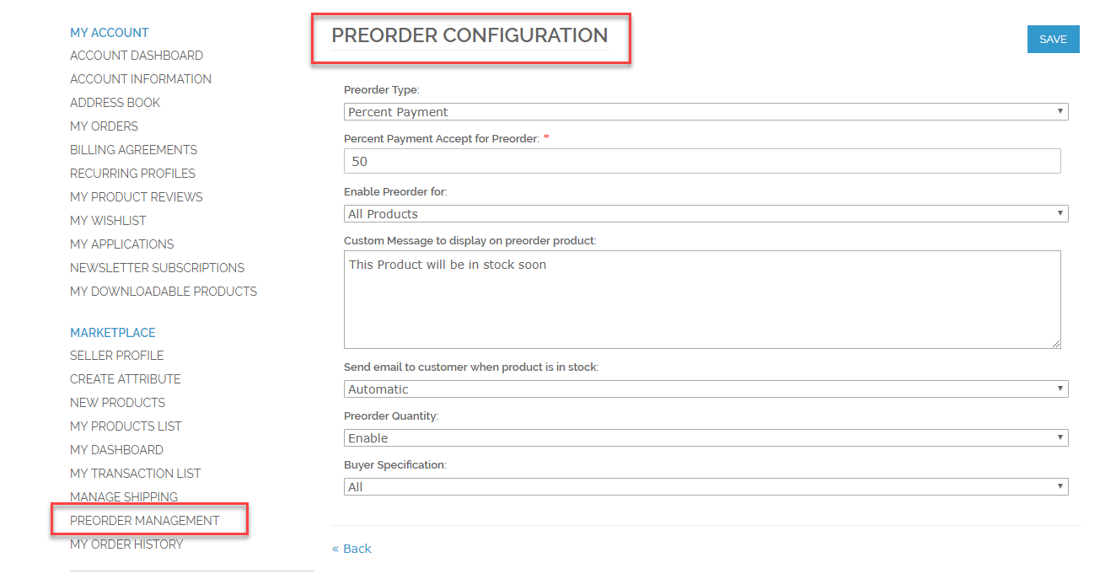Expand the Buyer Specification dropdown
Image resolution: width=1116 pixels, height=579 pixels.
tap(706, 487)
